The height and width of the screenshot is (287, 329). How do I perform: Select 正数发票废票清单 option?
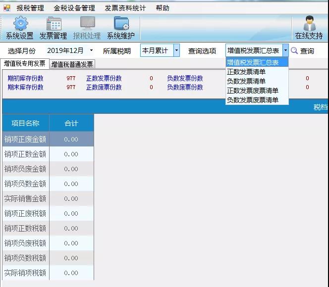coord(252,91)
